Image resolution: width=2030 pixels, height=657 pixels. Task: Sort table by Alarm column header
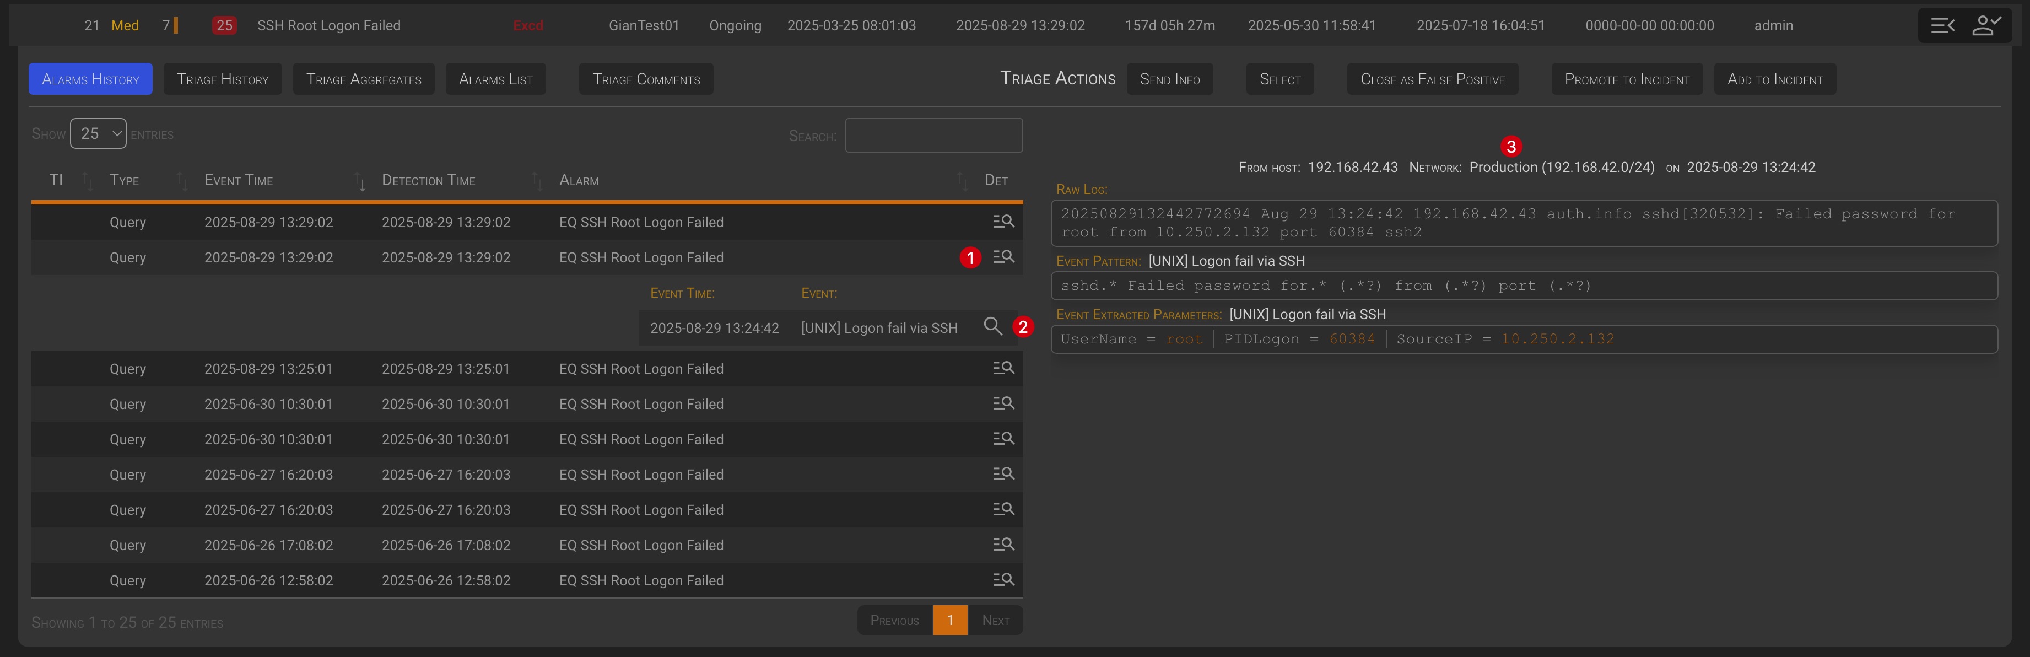579,181
